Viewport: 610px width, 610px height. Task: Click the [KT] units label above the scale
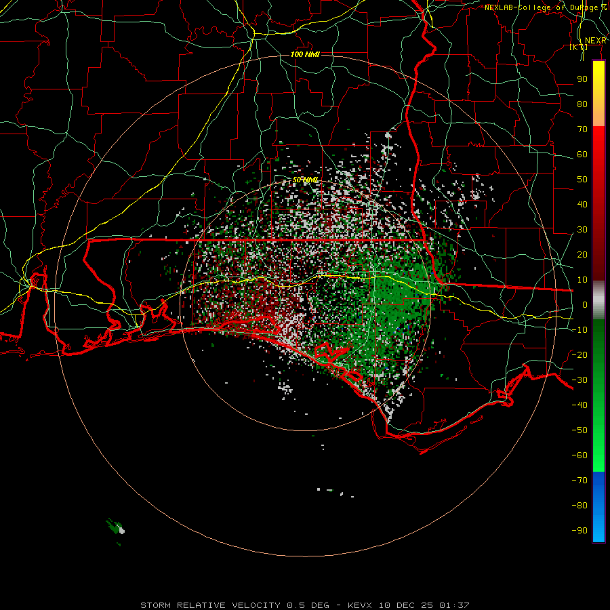coord(579,47)
